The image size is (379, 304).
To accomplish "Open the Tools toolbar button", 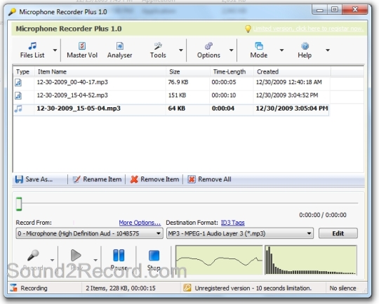I will 158,50.
